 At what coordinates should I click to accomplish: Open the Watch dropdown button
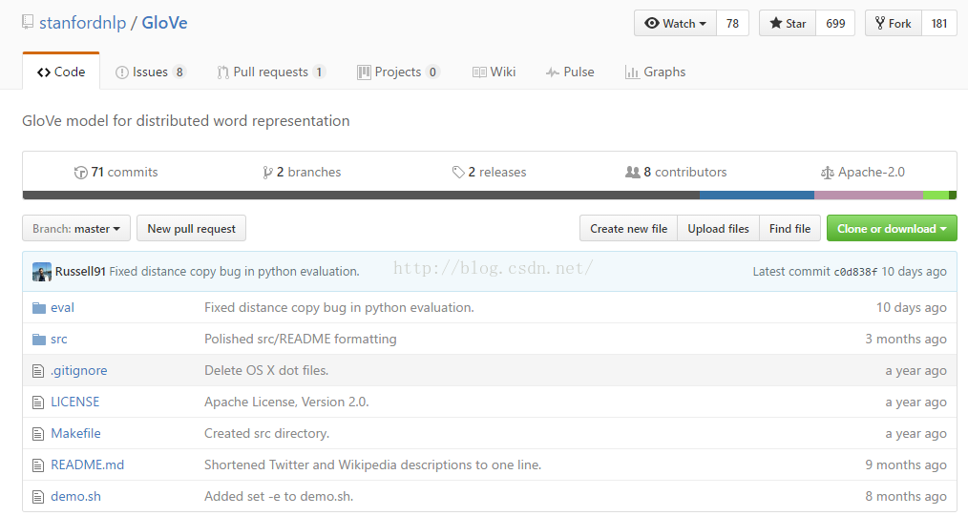click(x=675, y=24)
